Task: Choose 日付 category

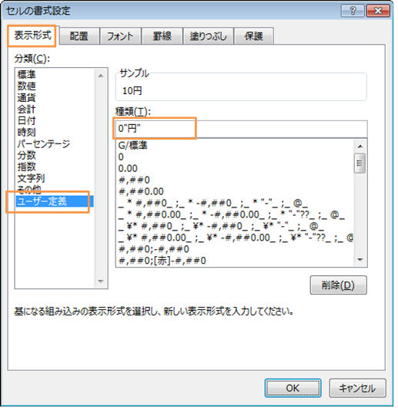Action: coord(26,122)
